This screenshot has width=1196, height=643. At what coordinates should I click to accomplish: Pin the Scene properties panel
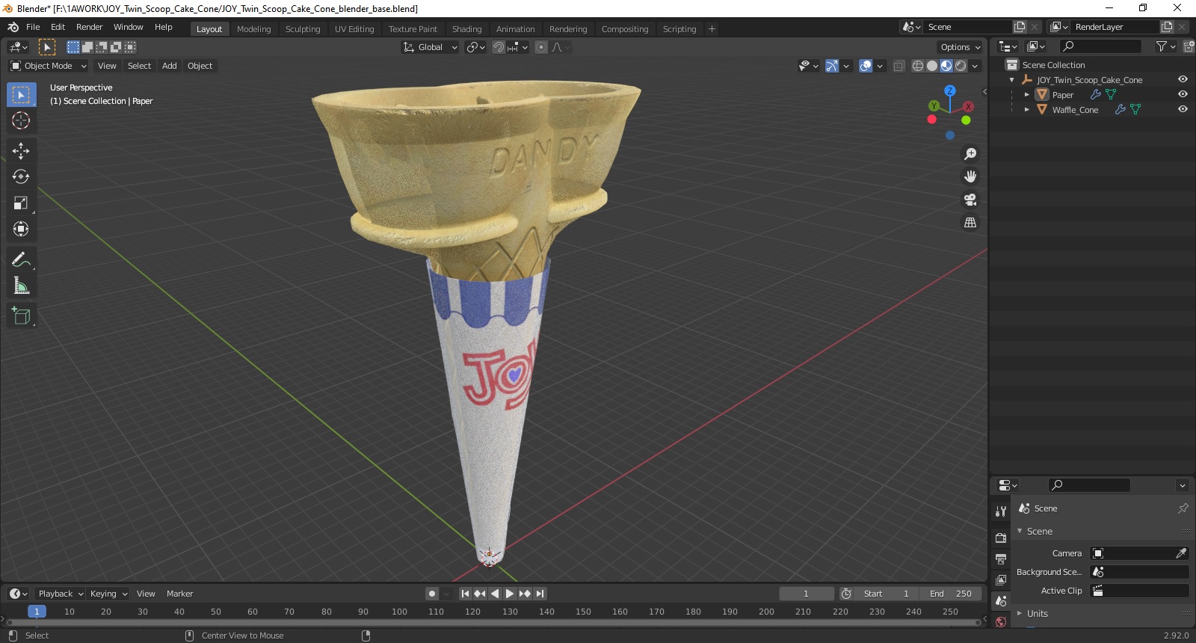(x=1183, y=508)
